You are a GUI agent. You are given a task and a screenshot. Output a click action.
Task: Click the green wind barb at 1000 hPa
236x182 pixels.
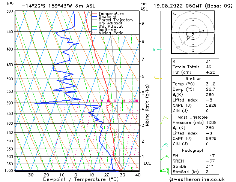(164, 171)
